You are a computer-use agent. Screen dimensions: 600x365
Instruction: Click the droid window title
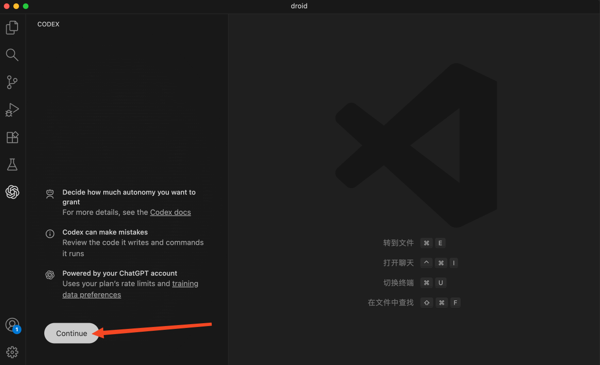(x=299, y=6)
